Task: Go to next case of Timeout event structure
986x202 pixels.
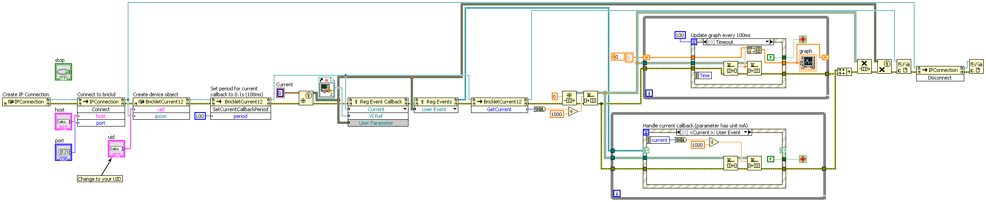Action: pos(772,42)
